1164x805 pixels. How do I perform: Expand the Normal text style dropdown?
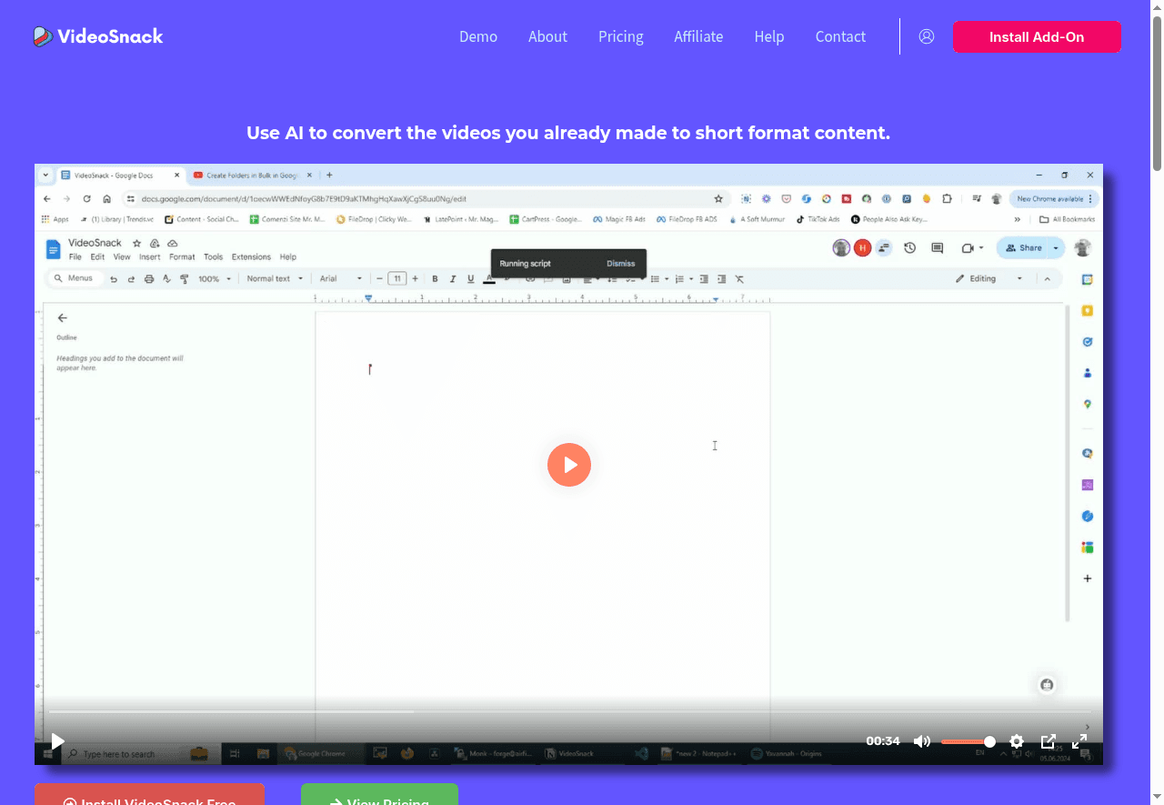[x=274, y=278]
